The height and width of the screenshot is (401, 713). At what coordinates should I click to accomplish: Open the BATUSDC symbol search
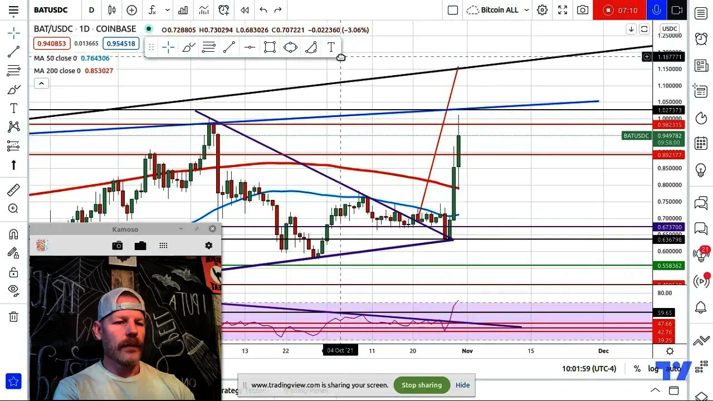coord(51,10)
